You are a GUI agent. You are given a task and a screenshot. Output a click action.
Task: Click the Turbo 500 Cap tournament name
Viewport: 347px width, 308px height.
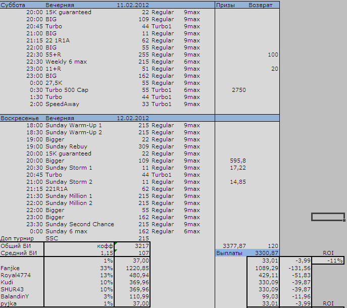tap(67, 90)
